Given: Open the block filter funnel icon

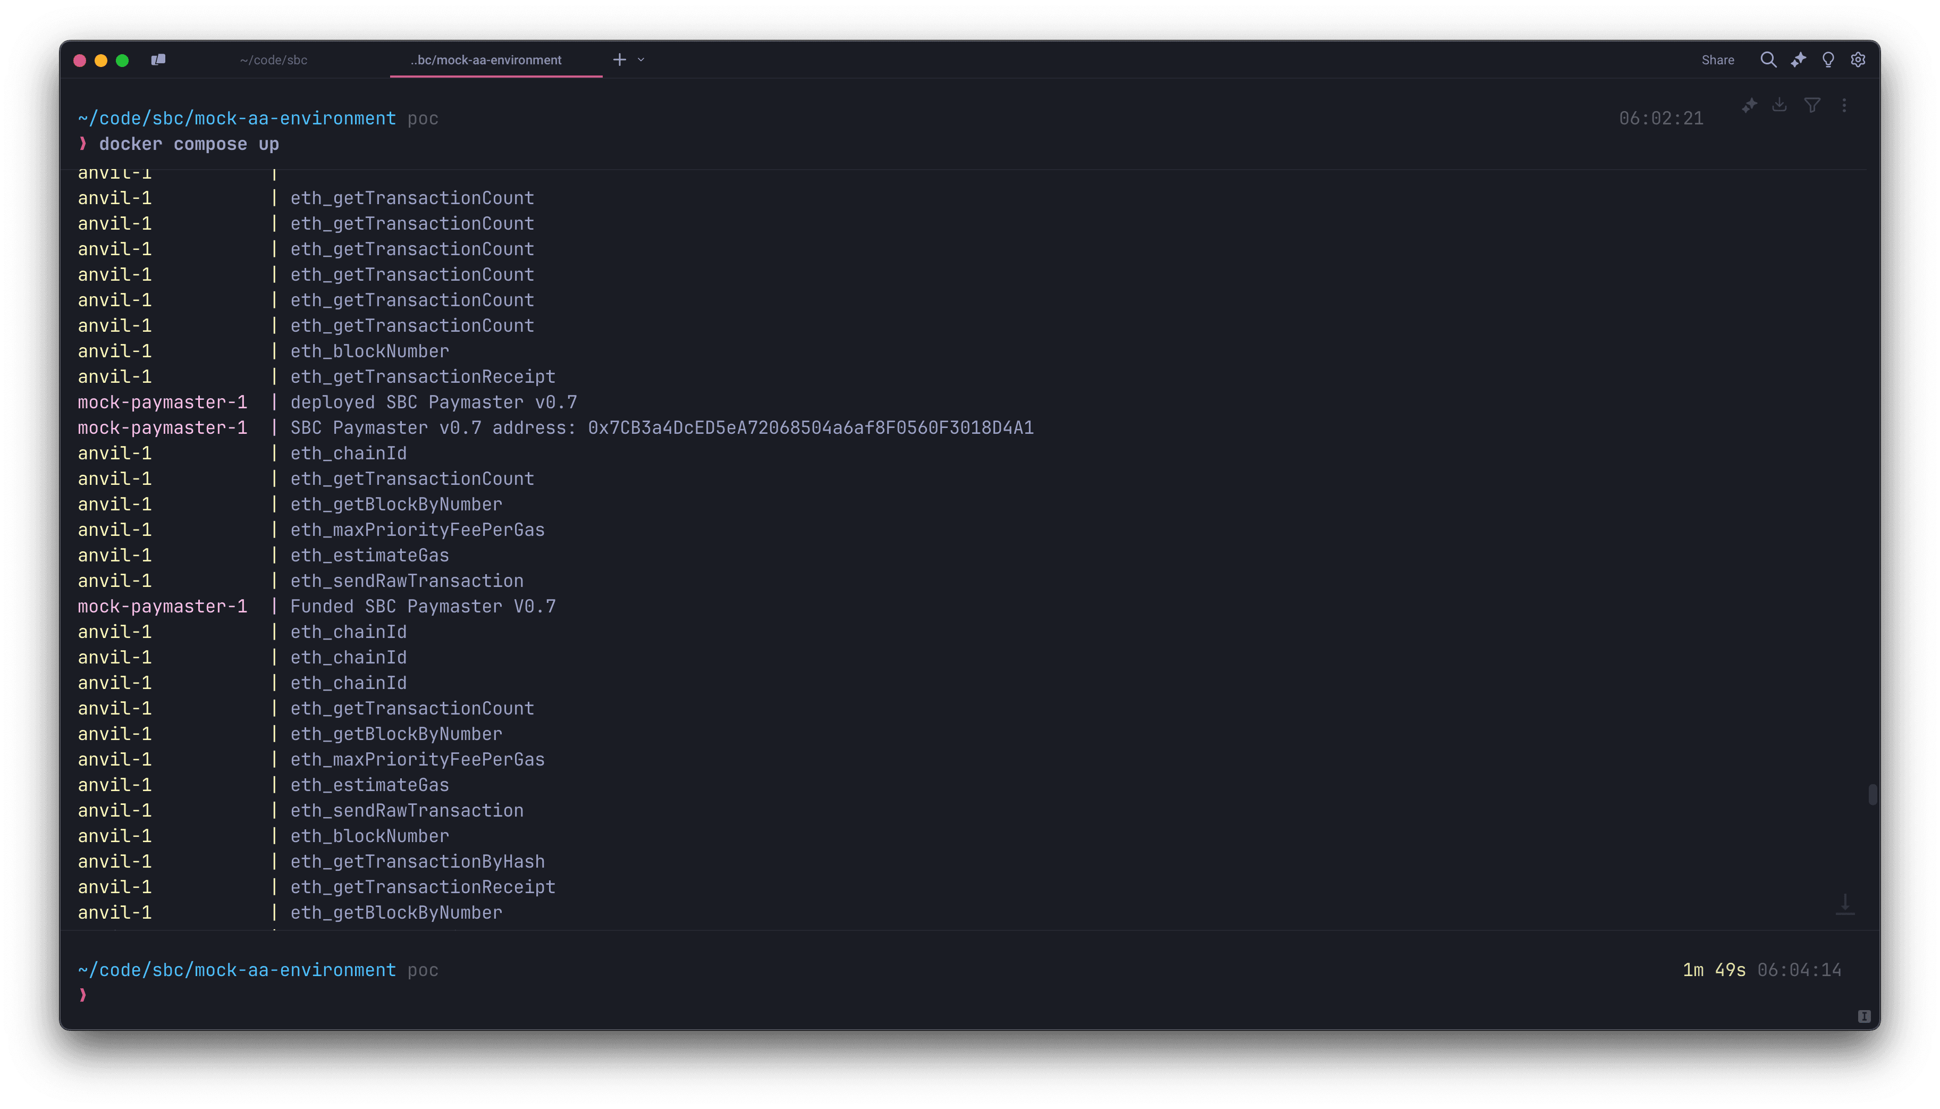Looking at the screenshot, I should pyautogui.click(x=1812, y=105).
